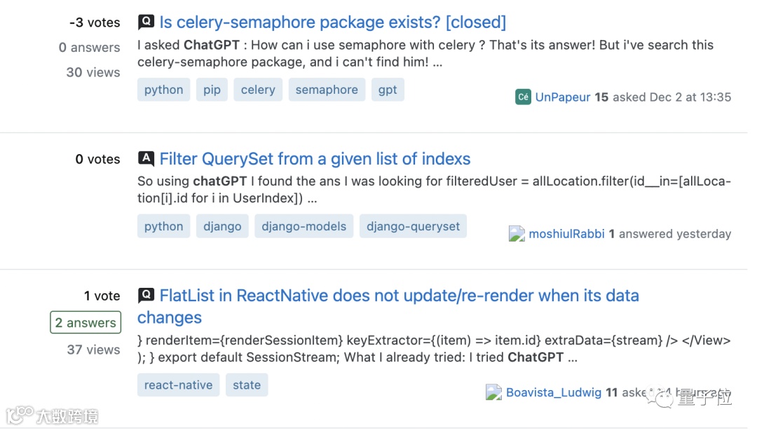Open the FlatList in ReactNative question
Viewport: 757px width, 430px height.
399,296
